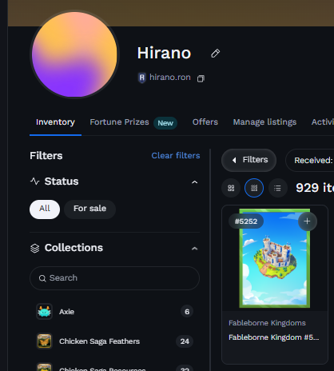The width and height of the screenshot is (334, 371).
Task: Switch to small grid view
Action: [x=254, y=188]
